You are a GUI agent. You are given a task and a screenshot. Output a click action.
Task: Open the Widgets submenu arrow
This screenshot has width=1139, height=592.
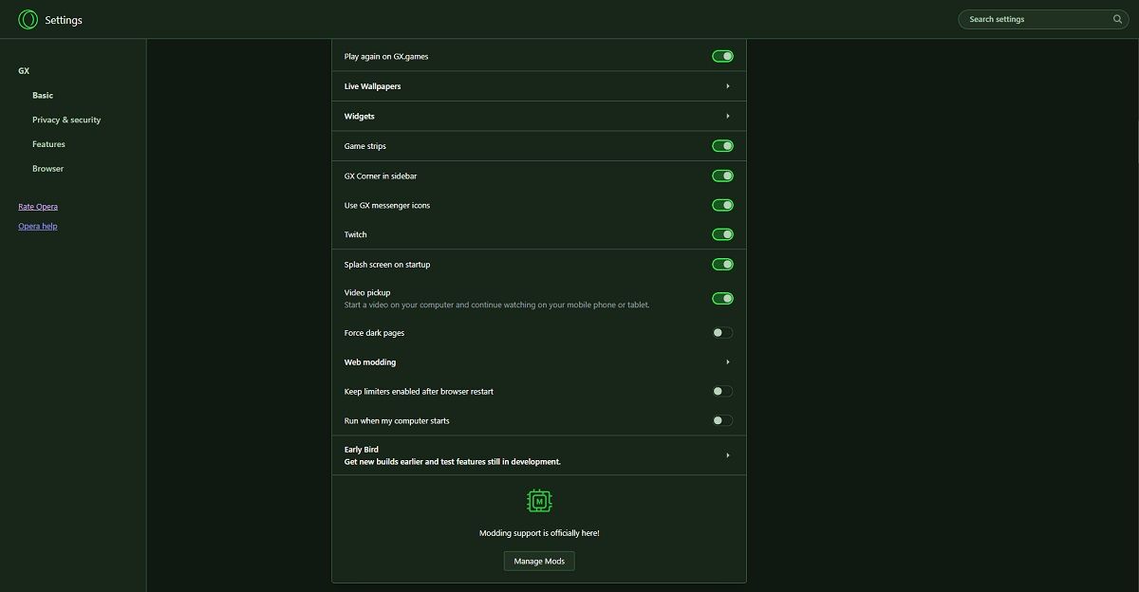click(728, 117)
